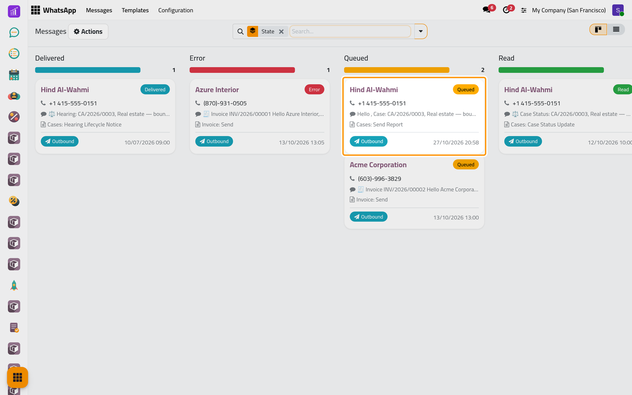The height and width of the screenshot is (395, 632).
Task: Open Hind Al-Wahmi card in Read column
Action: (x=566, y=116)
